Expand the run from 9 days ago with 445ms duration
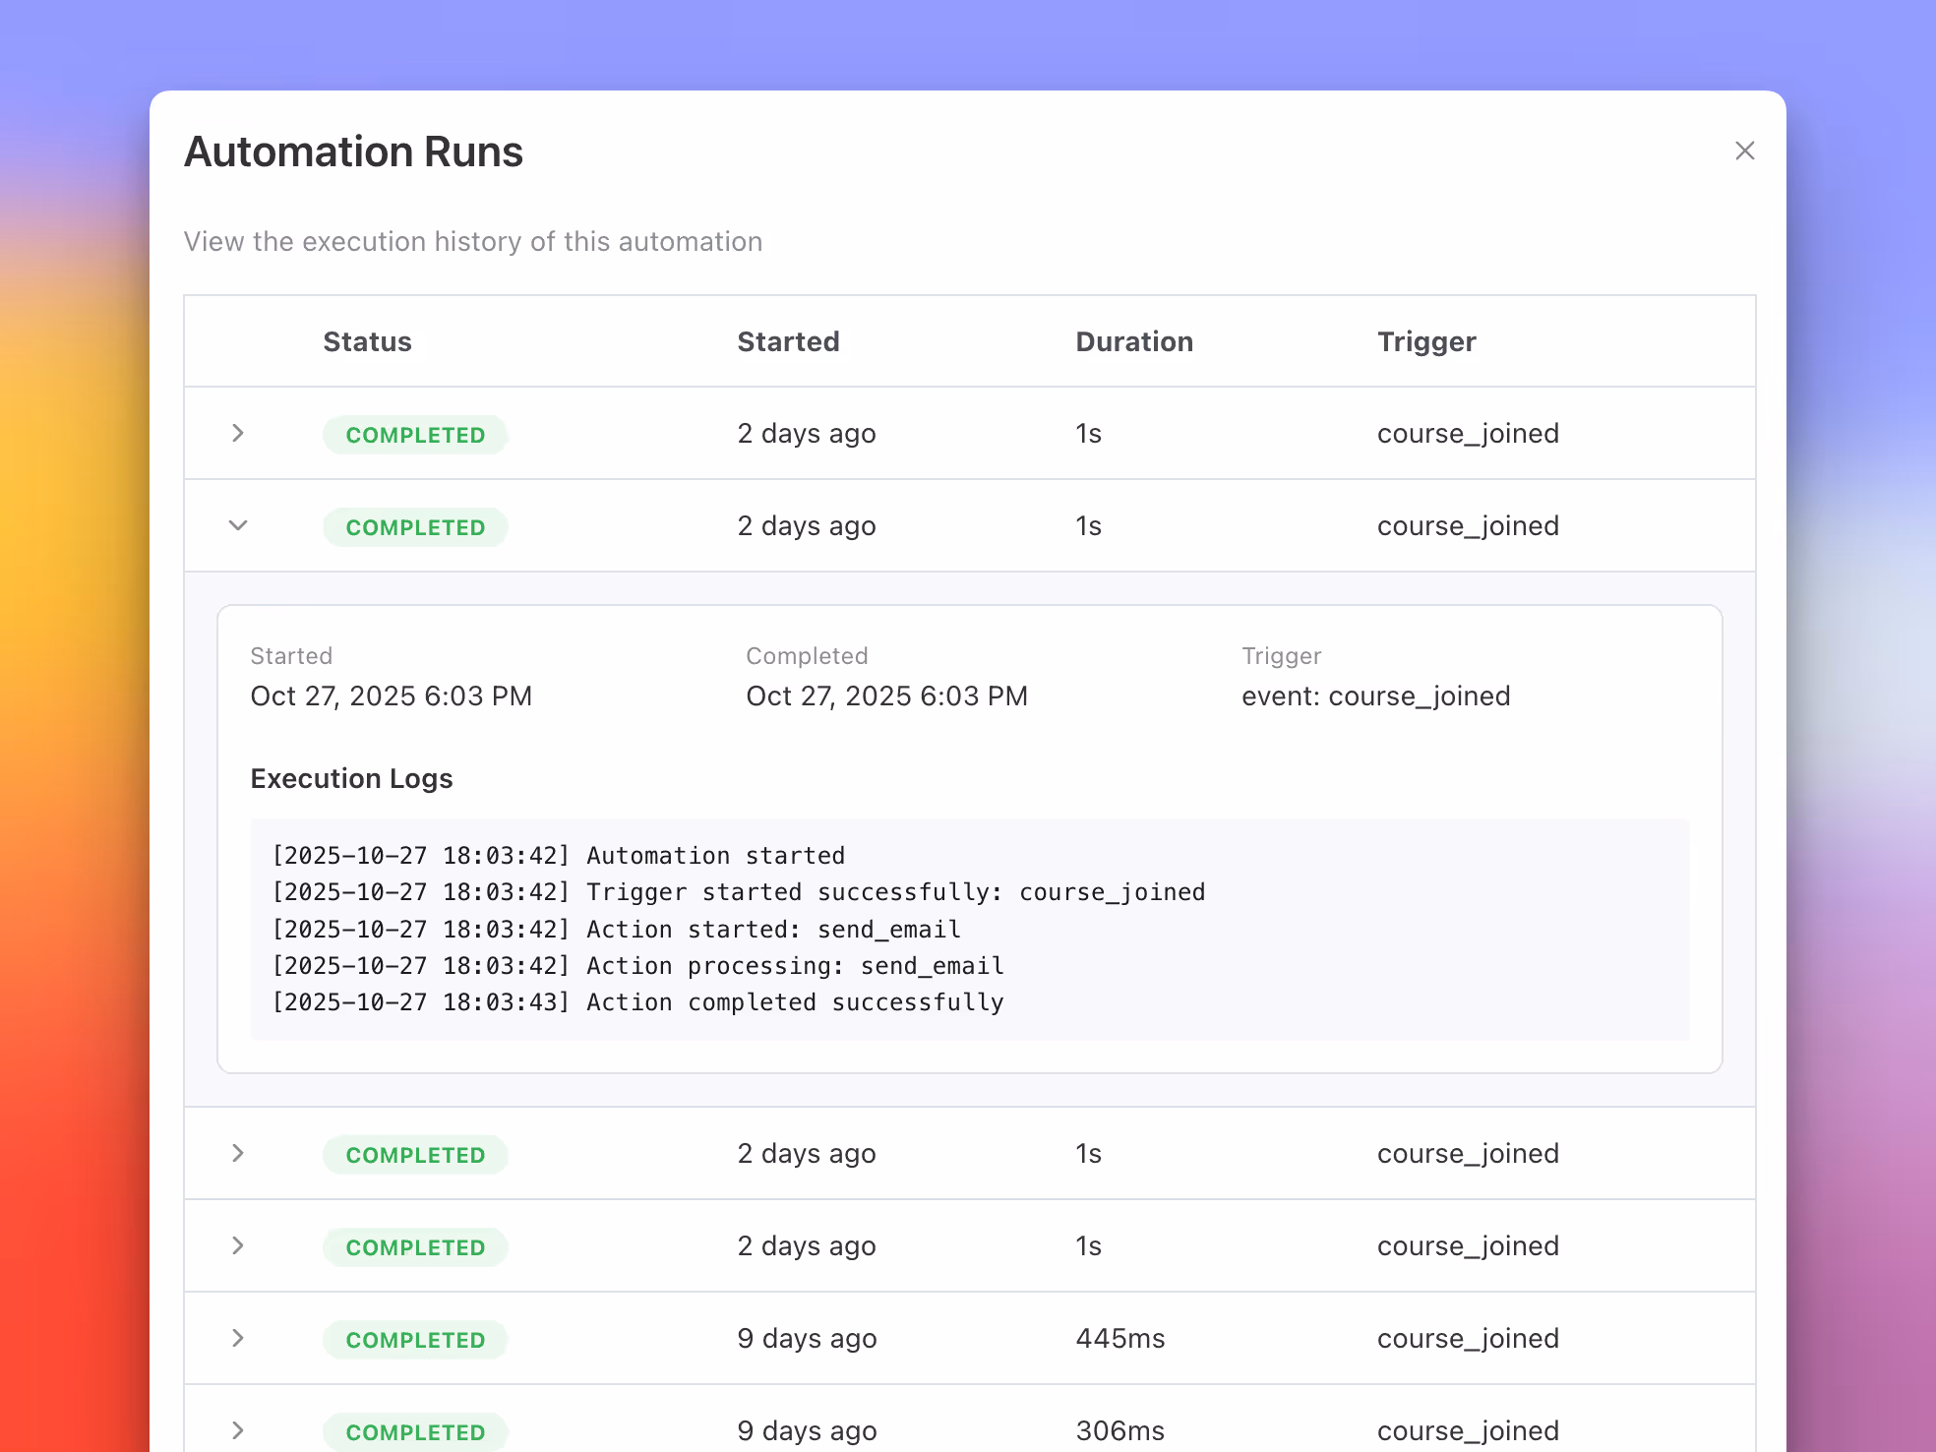Viewport: 1936px width, 1452px height. point(237,1338)
